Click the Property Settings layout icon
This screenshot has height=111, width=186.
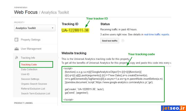(16, 40)
